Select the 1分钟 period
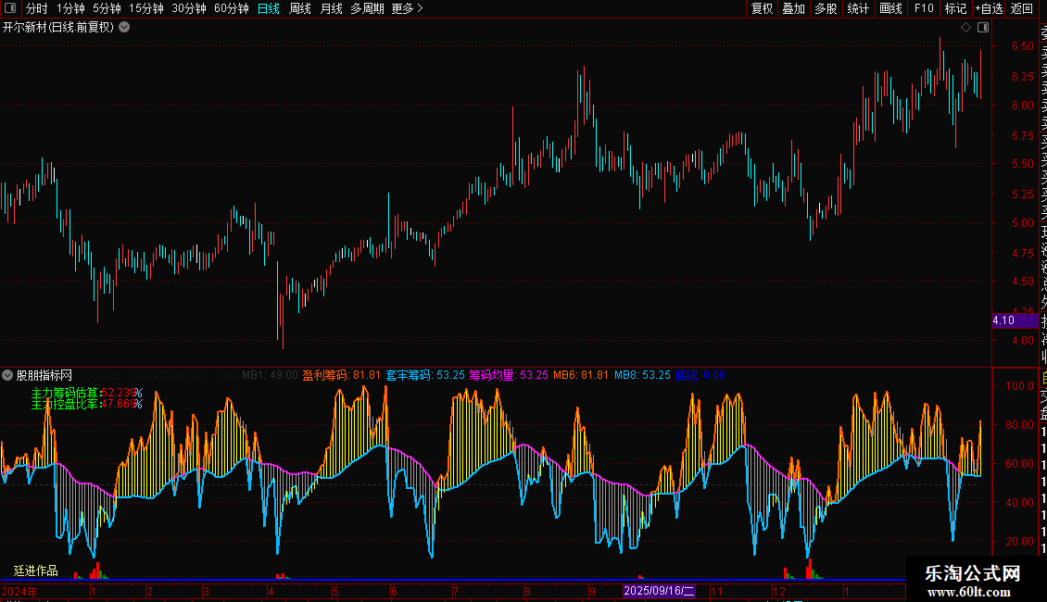This screenshot has width=1047, height=602. click(x=70, y=8)
